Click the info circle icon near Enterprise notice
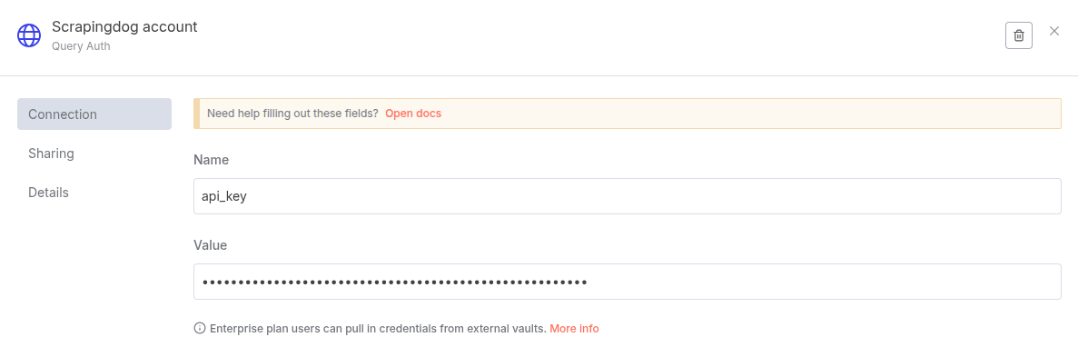 [200, 329]
